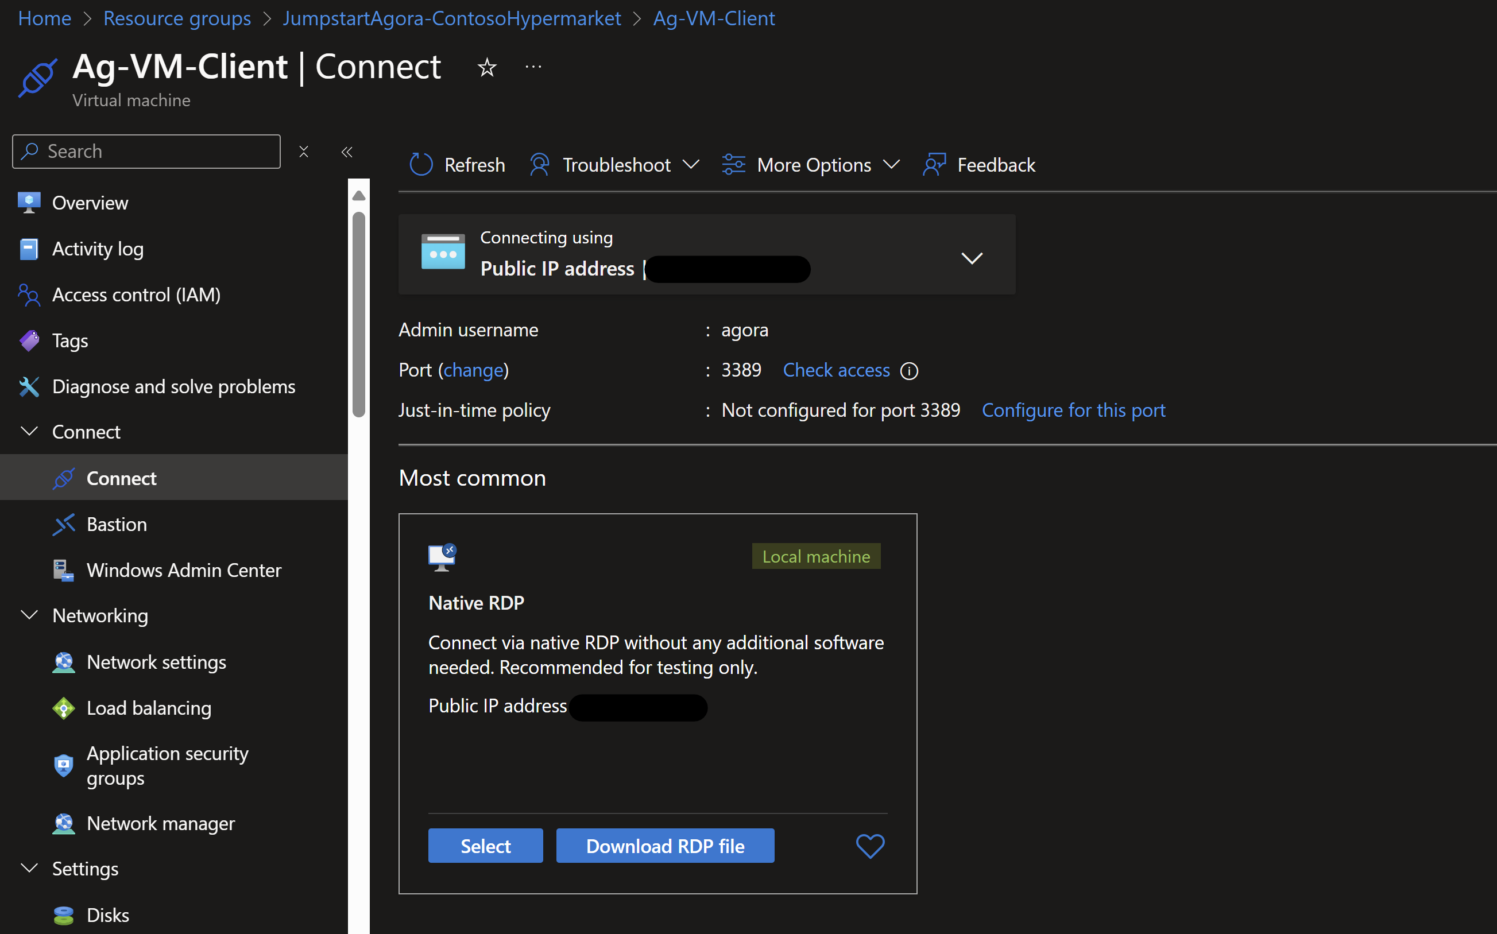Click the sidebar scroll up arrow
The image size is (1497, 934).
pos(359,196)
